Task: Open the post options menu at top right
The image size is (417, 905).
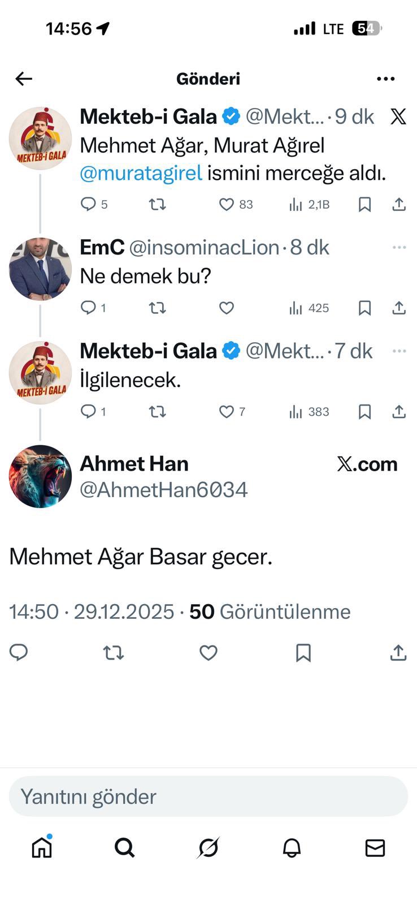Action: pyautogui.click(x=385, y=79)
